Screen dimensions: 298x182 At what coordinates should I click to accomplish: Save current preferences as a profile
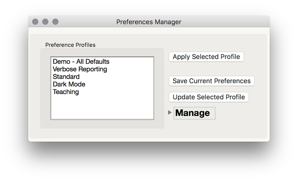pyautogui.click(x=211, y=81)
